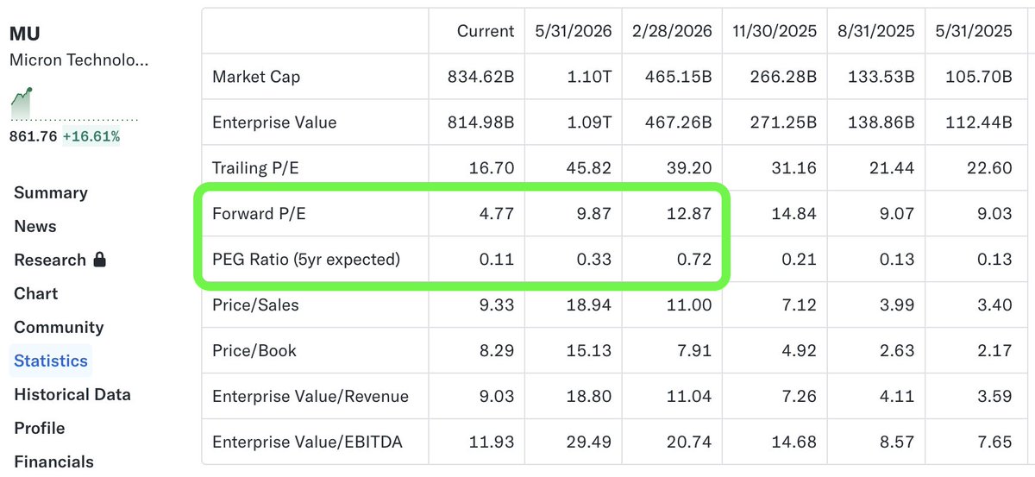Click the 11/30/2025 column header
Image resolution: width=1035 pixels, height=477 pixels.
coord(774,31)
